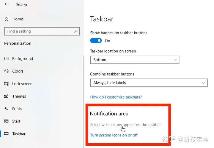Expand Combine taskbar buttons dropdown
The image size is (214, 148).
(x=149, y=83)
